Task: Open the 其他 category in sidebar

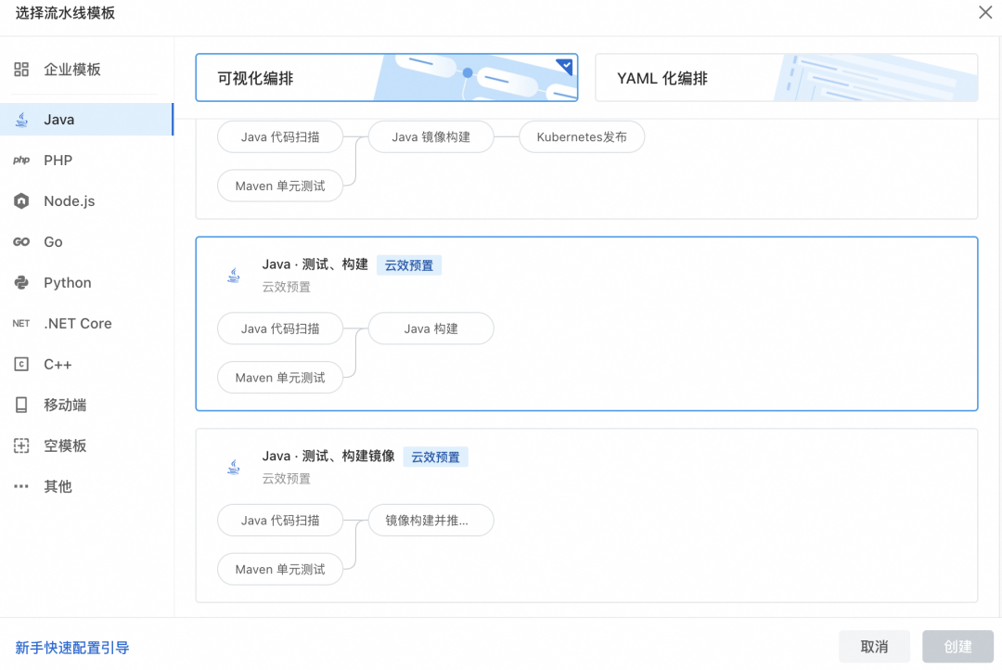Action: click(58, 487)
